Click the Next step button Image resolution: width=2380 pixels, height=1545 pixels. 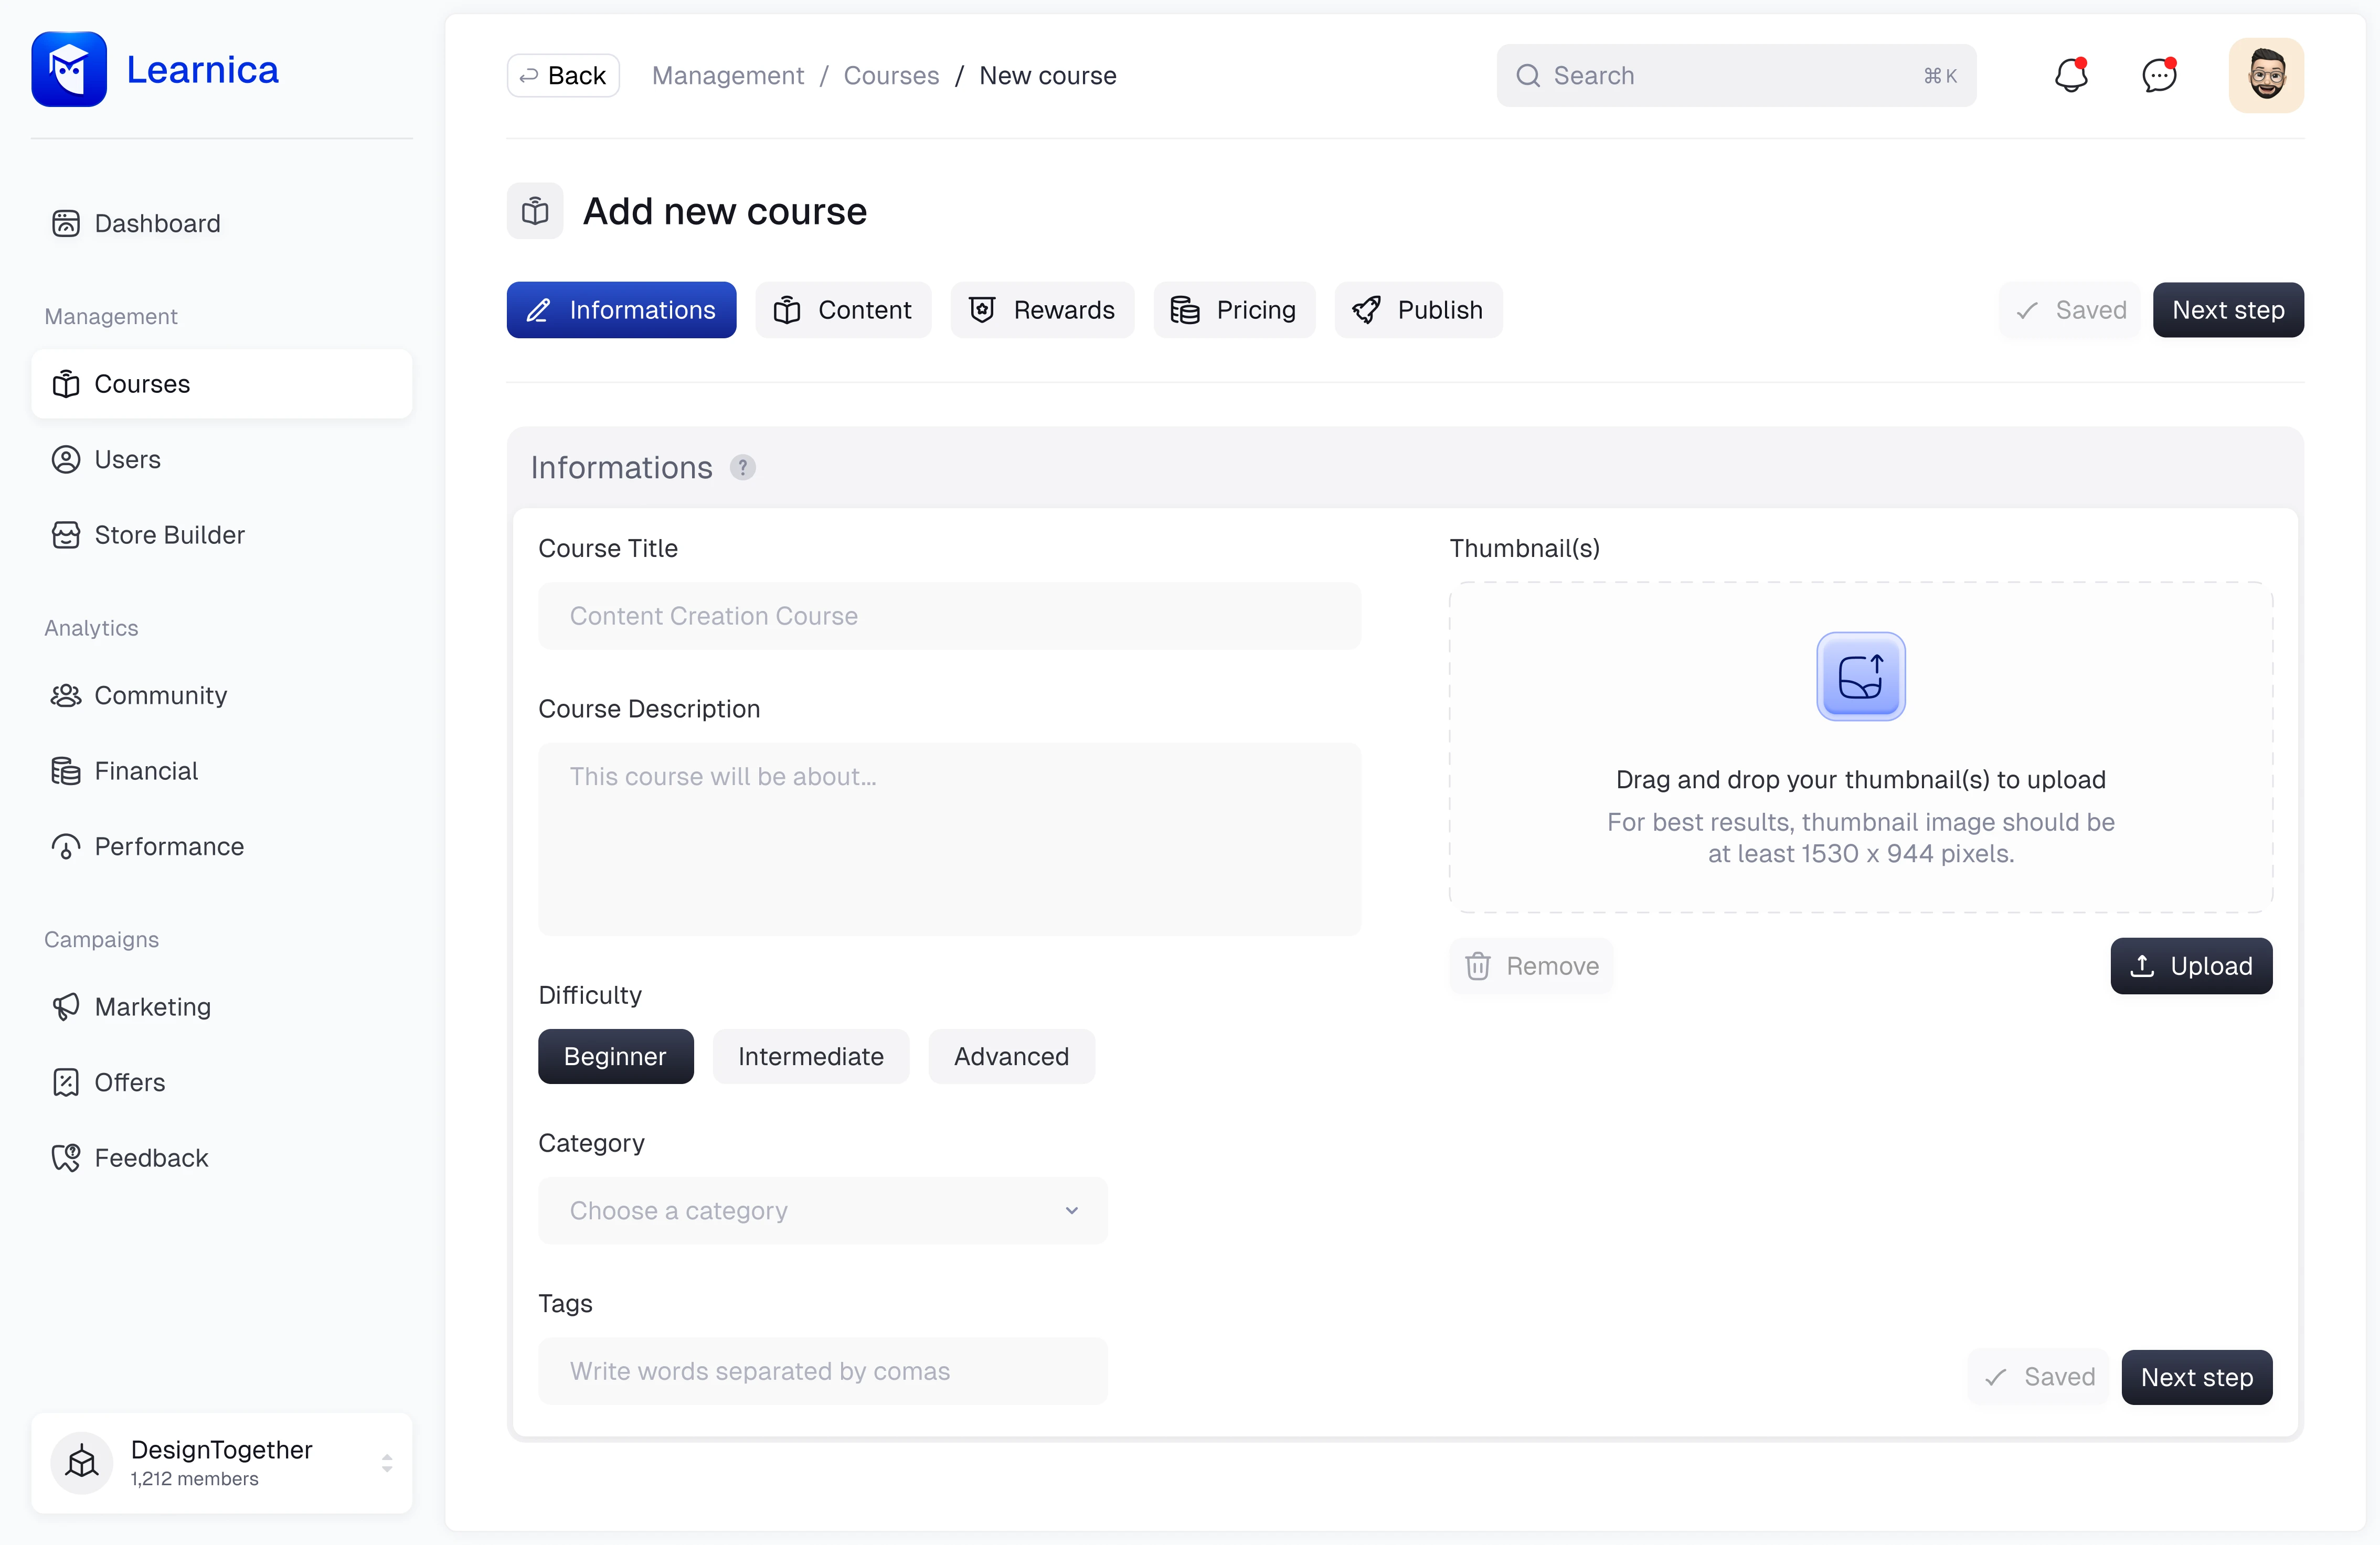click(x=2227, y=309)
